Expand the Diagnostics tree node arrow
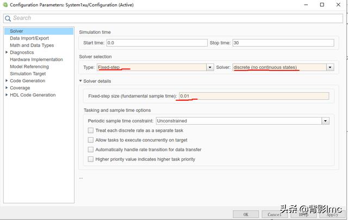This screenshot has height=220, width=348. pos(7,52)
